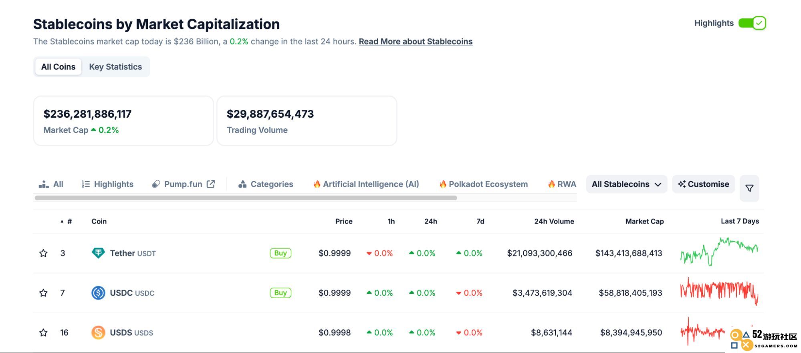
Task: Click USDS 24h volume $8,631,144
Action: pos(551,333)
